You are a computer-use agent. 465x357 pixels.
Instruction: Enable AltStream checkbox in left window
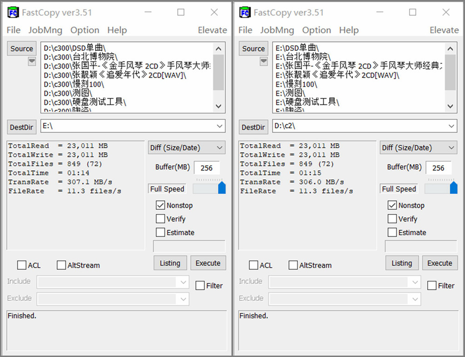pyautogui.click(x=61, y=265)
